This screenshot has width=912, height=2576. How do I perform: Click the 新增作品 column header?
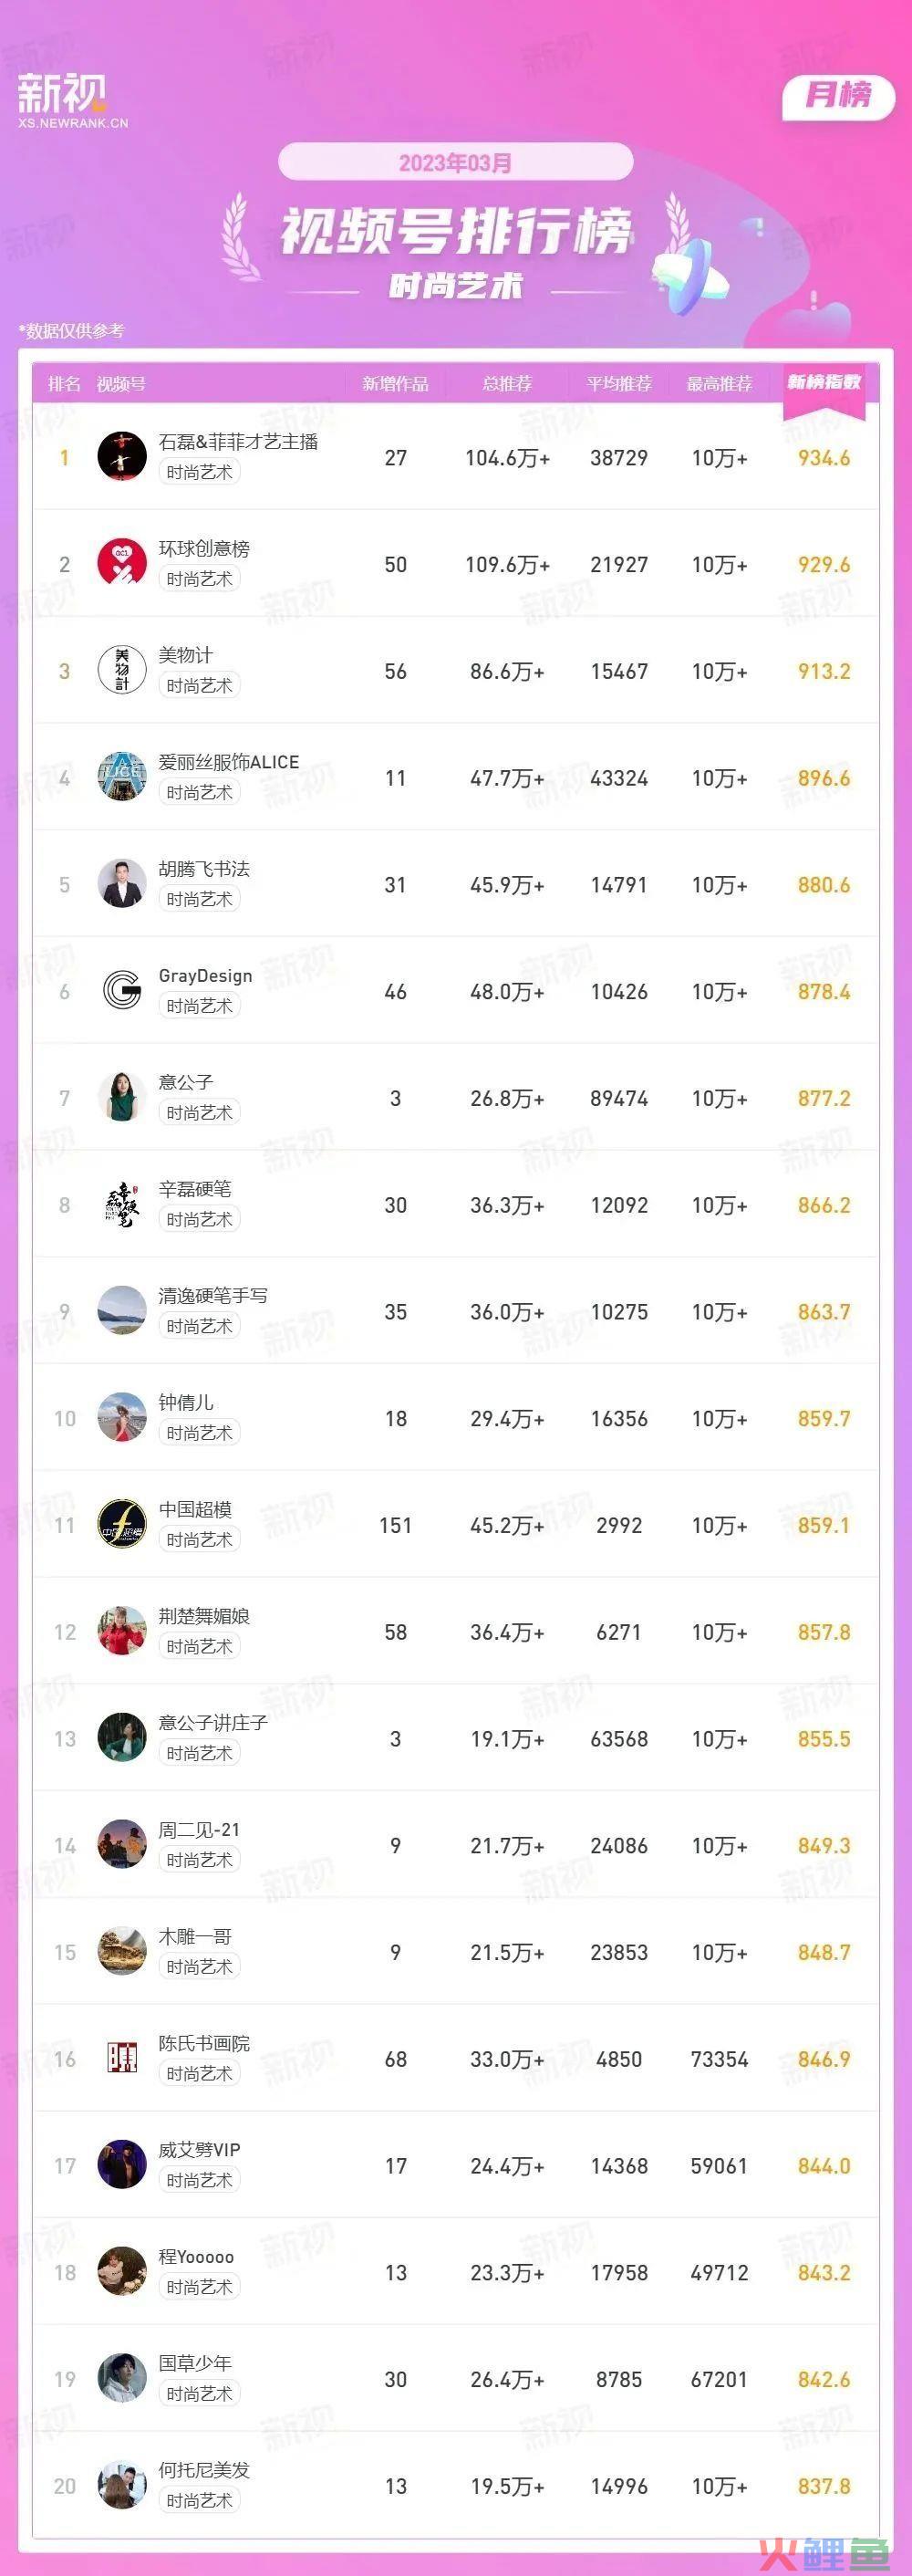pyautogui.click(x=396, y=384)
